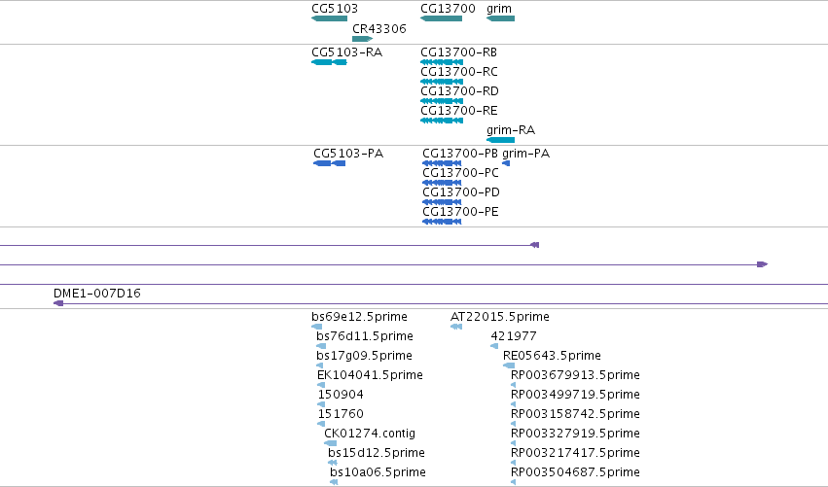This screenshot has height=487, width=828.
Task: Click the CG13700-RB transcript label
Action: [x=458, y=52]
